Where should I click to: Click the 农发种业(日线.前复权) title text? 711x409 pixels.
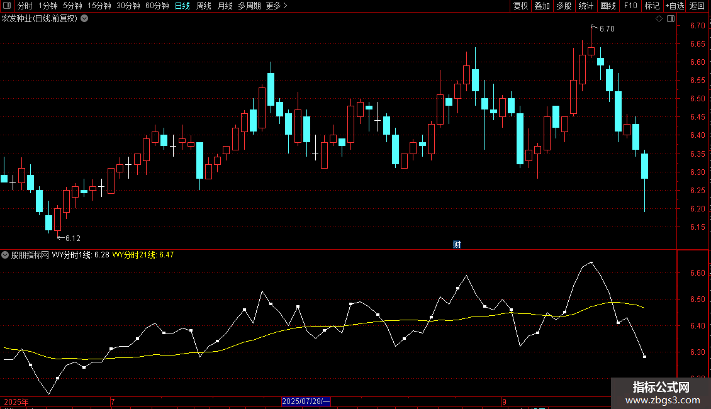click(40, 19)
